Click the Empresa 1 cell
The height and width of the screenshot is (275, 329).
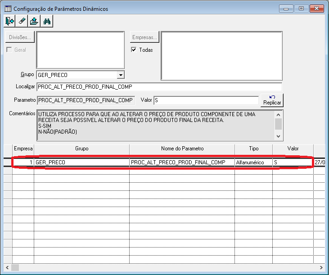click(x=23, y=162)
